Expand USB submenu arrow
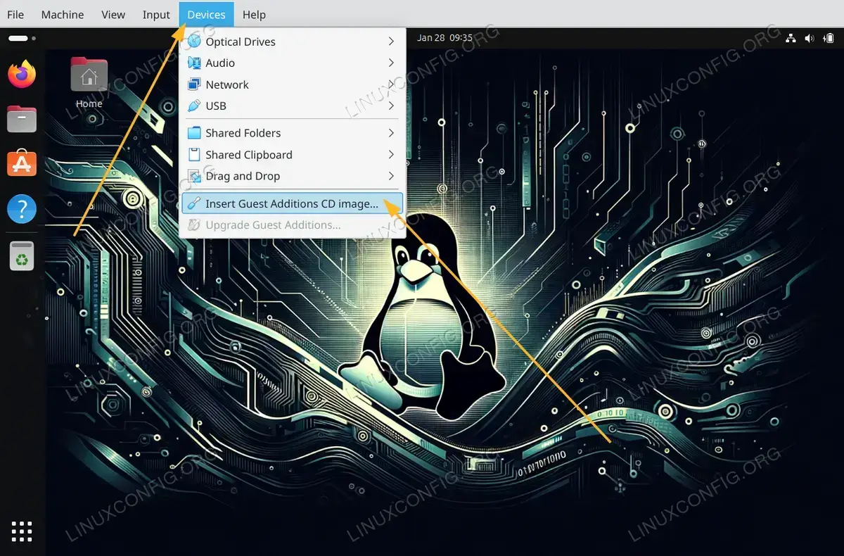 (x=392, y=106)
